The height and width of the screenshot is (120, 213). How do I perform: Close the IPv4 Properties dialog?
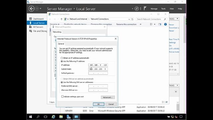[115, 39]
